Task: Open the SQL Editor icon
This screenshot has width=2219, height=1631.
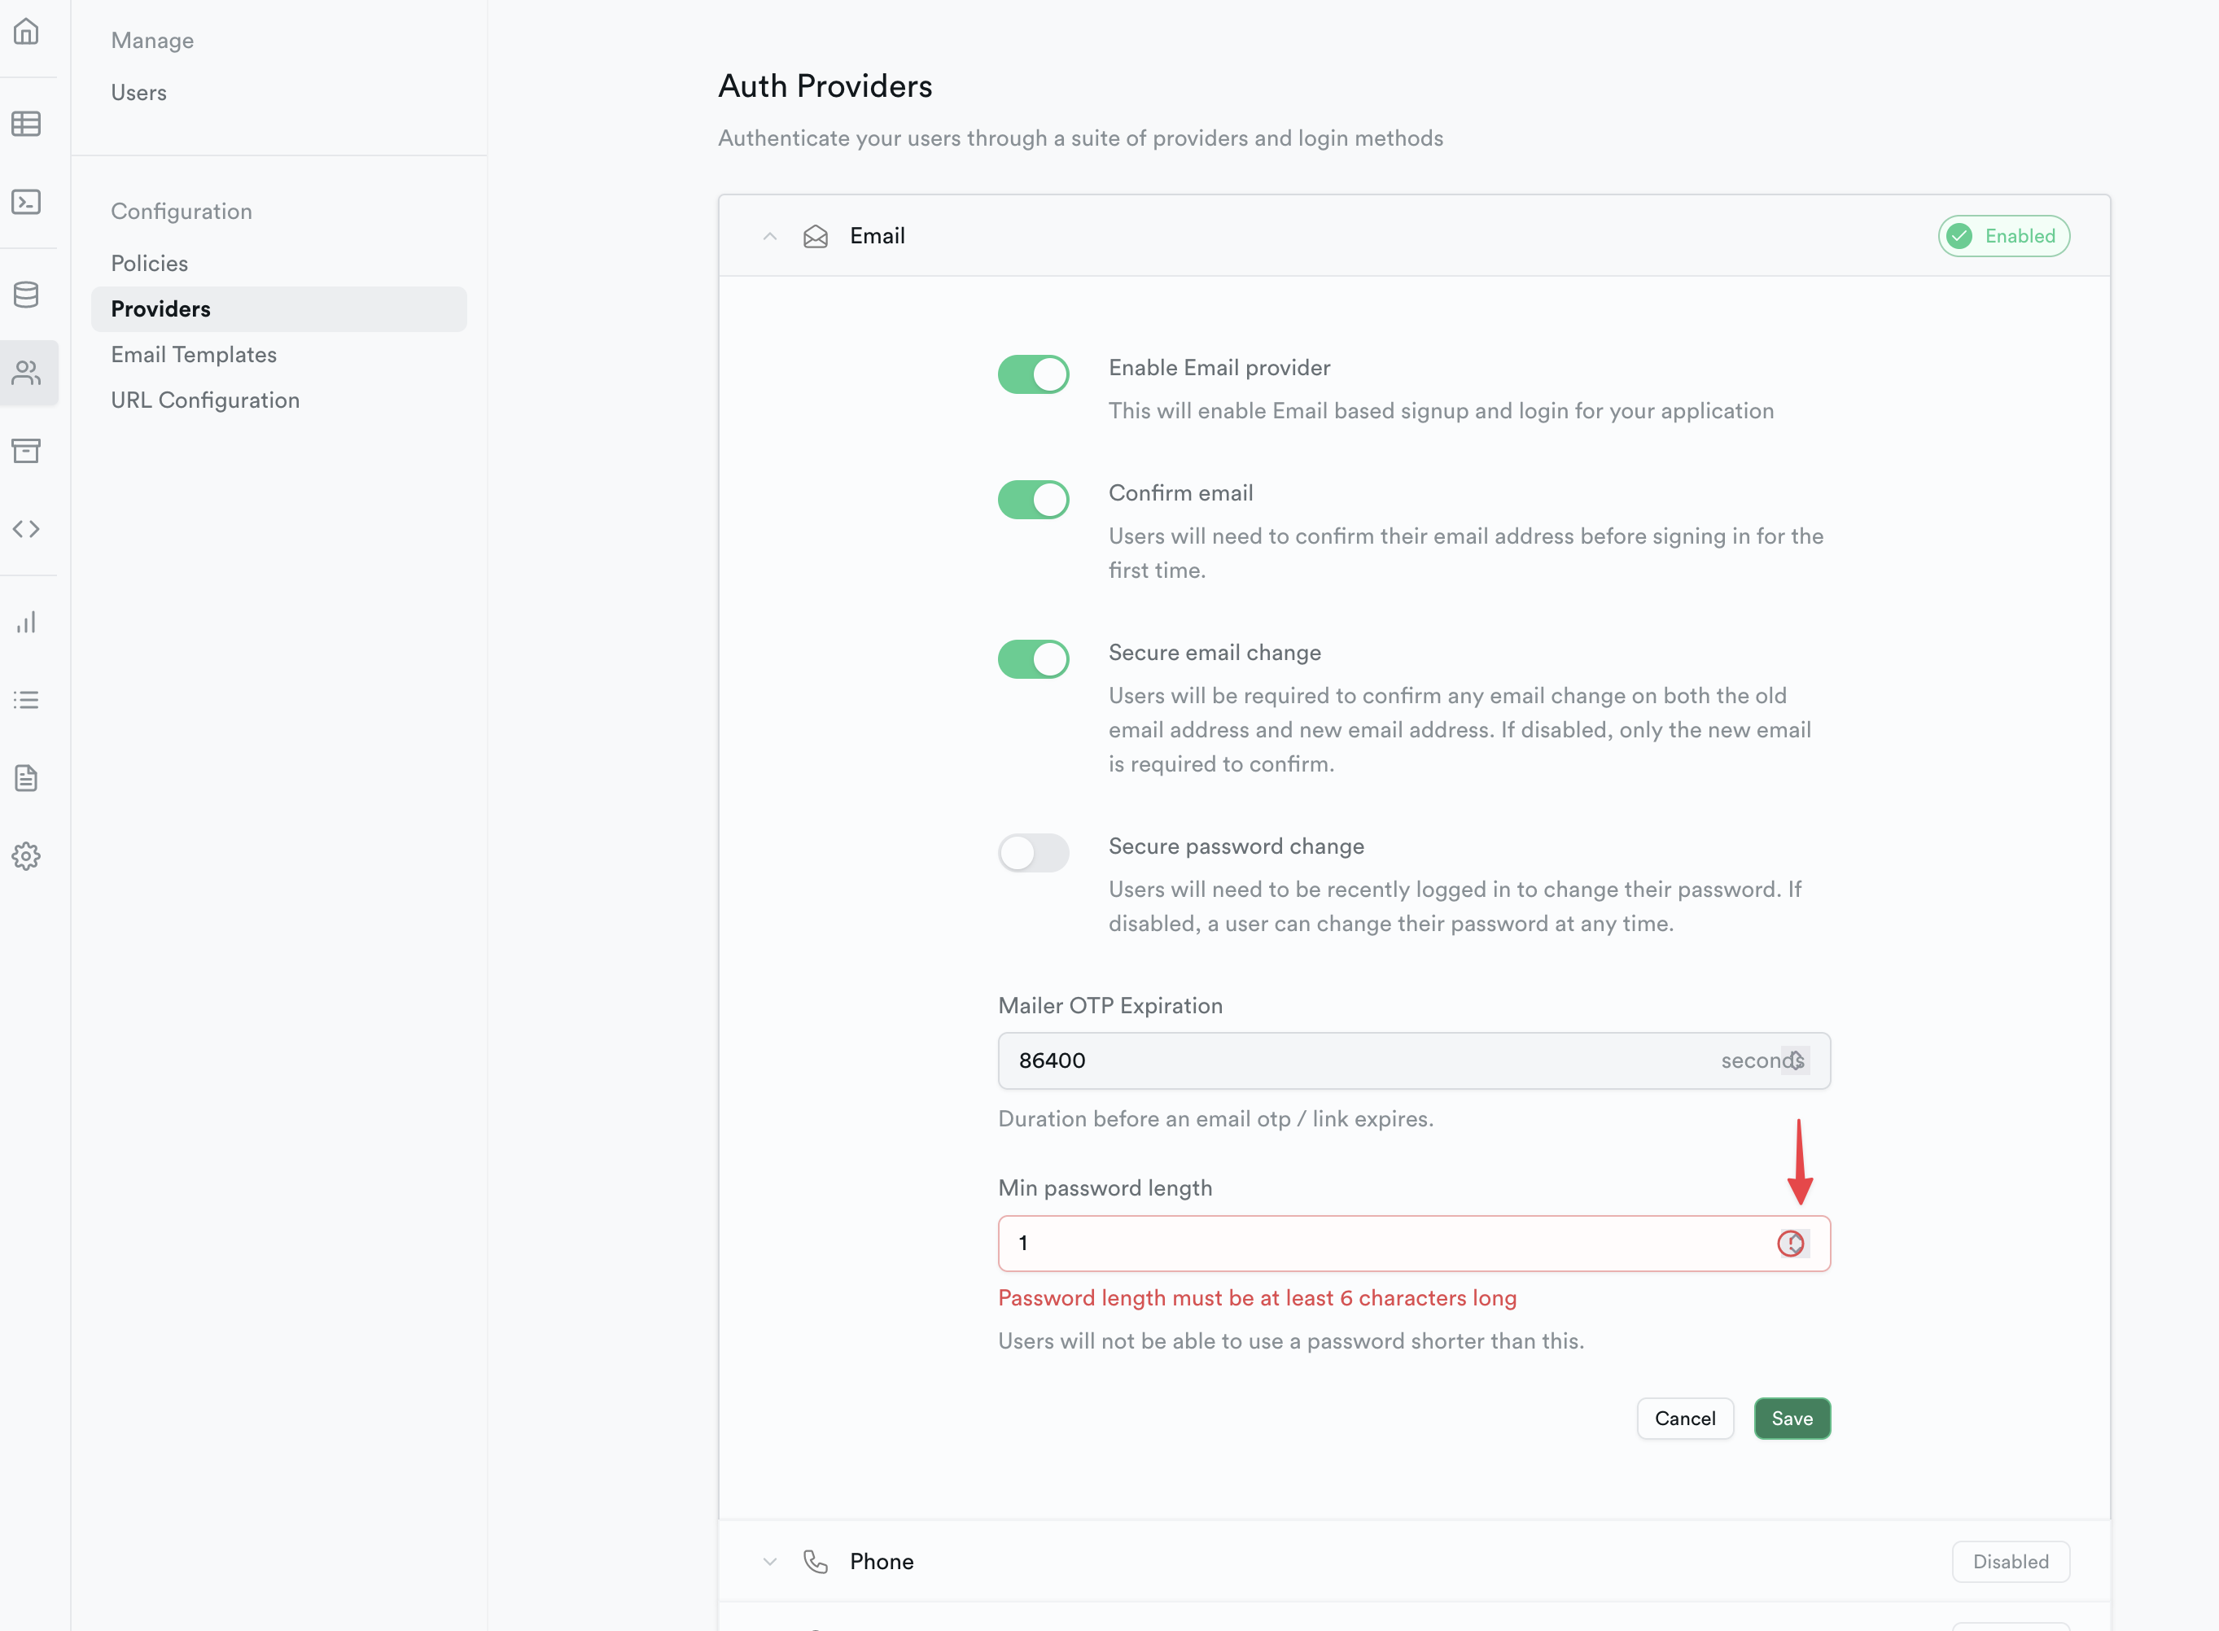Action: [x=27, y=203]
